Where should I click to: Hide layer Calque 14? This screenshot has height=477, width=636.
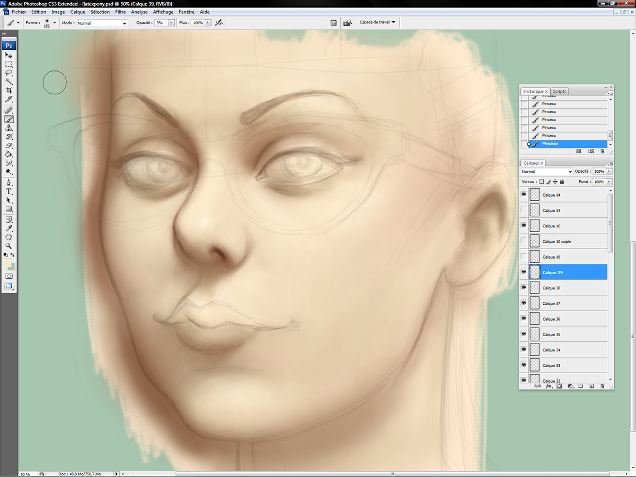pos(524,195)
